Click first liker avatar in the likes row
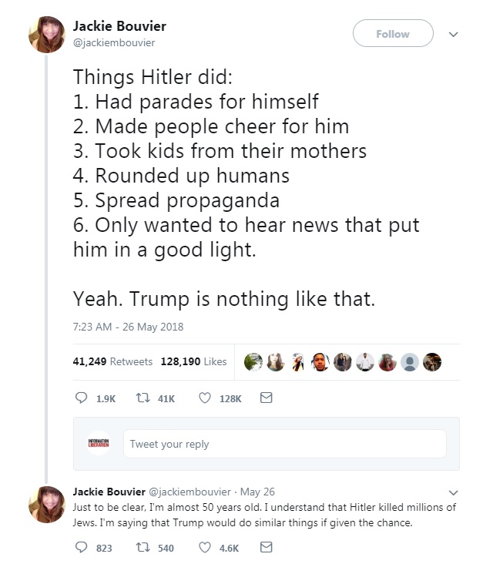Screen dimensions: 493x564 point(253,361)
